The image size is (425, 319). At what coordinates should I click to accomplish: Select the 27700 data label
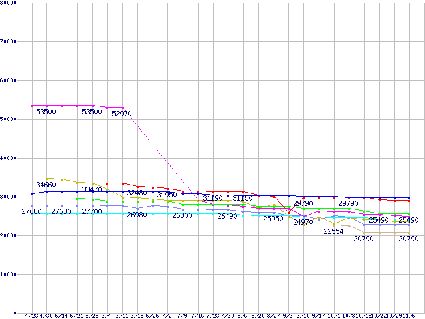pyautogui.click(x=92, y=211)
